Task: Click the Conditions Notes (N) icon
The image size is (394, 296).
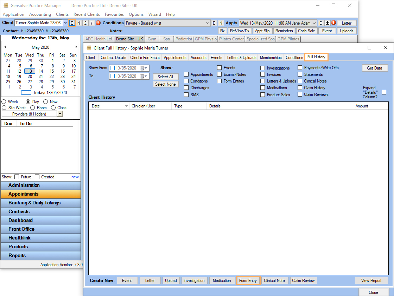Action: [x=221, y=23]
